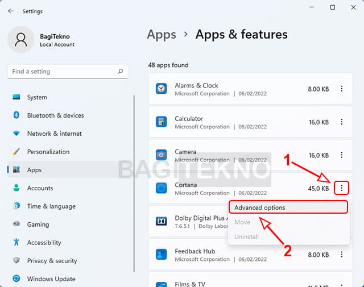Click the 48 apps found text
Viewport: 364px width, 287px height.
[x=168, y=65]
